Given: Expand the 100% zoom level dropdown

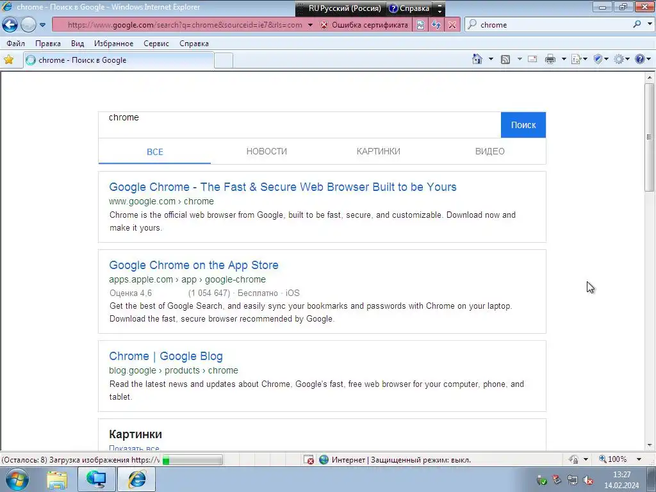Looking at the screenshot, I should tap(639, 459).
